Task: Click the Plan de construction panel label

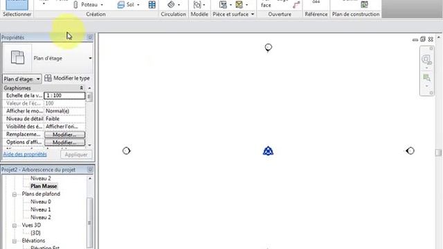Action: [x=356, y=14]
